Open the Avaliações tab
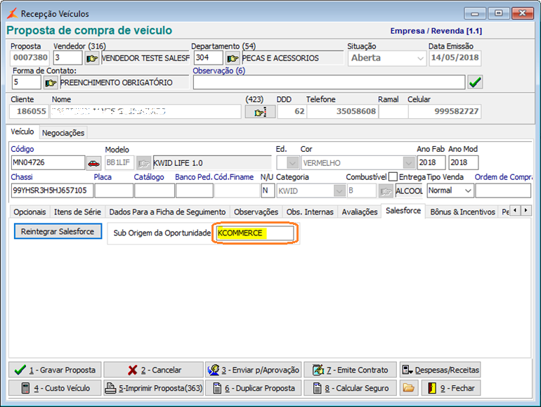This screenshot has width=541, height=407. 360,212
